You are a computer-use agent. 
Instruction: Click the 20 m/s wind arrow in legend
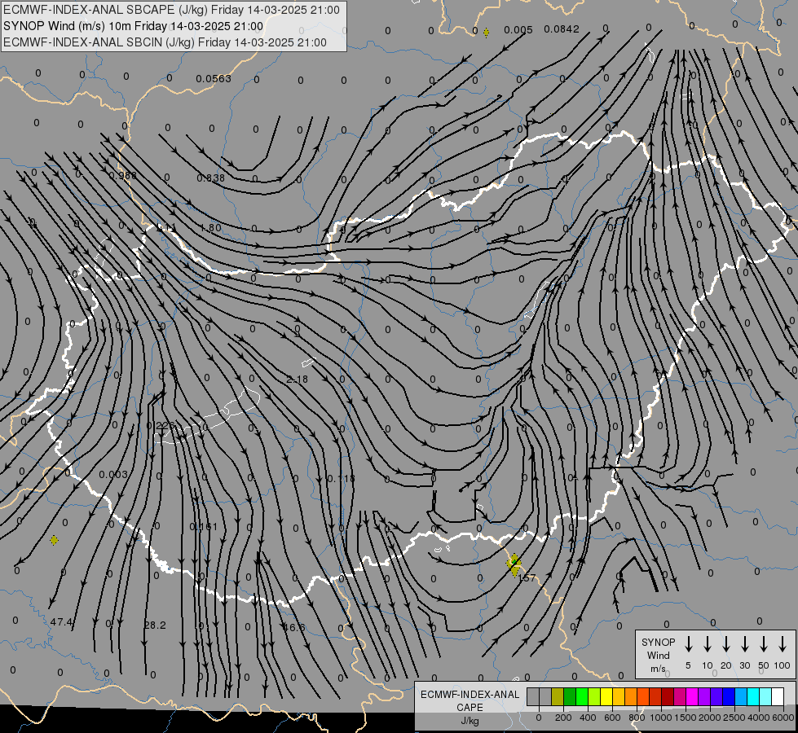pyautogui.click(x=726, y=644)
